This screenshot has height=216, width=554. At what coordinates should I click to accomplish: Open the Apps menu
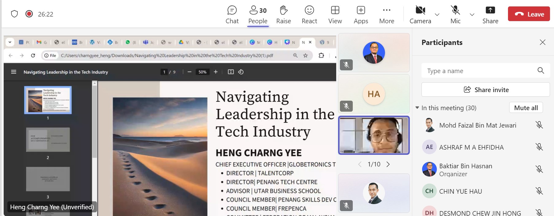(361, 14)
